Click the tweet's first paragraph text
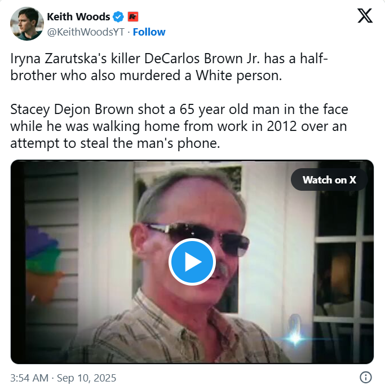The image size is (385, 390). pos(169,67)
